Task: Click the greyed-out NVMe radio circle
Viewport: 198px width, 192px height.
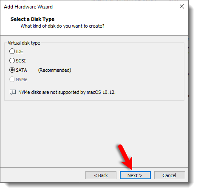Action: click(x=12, y=79)
